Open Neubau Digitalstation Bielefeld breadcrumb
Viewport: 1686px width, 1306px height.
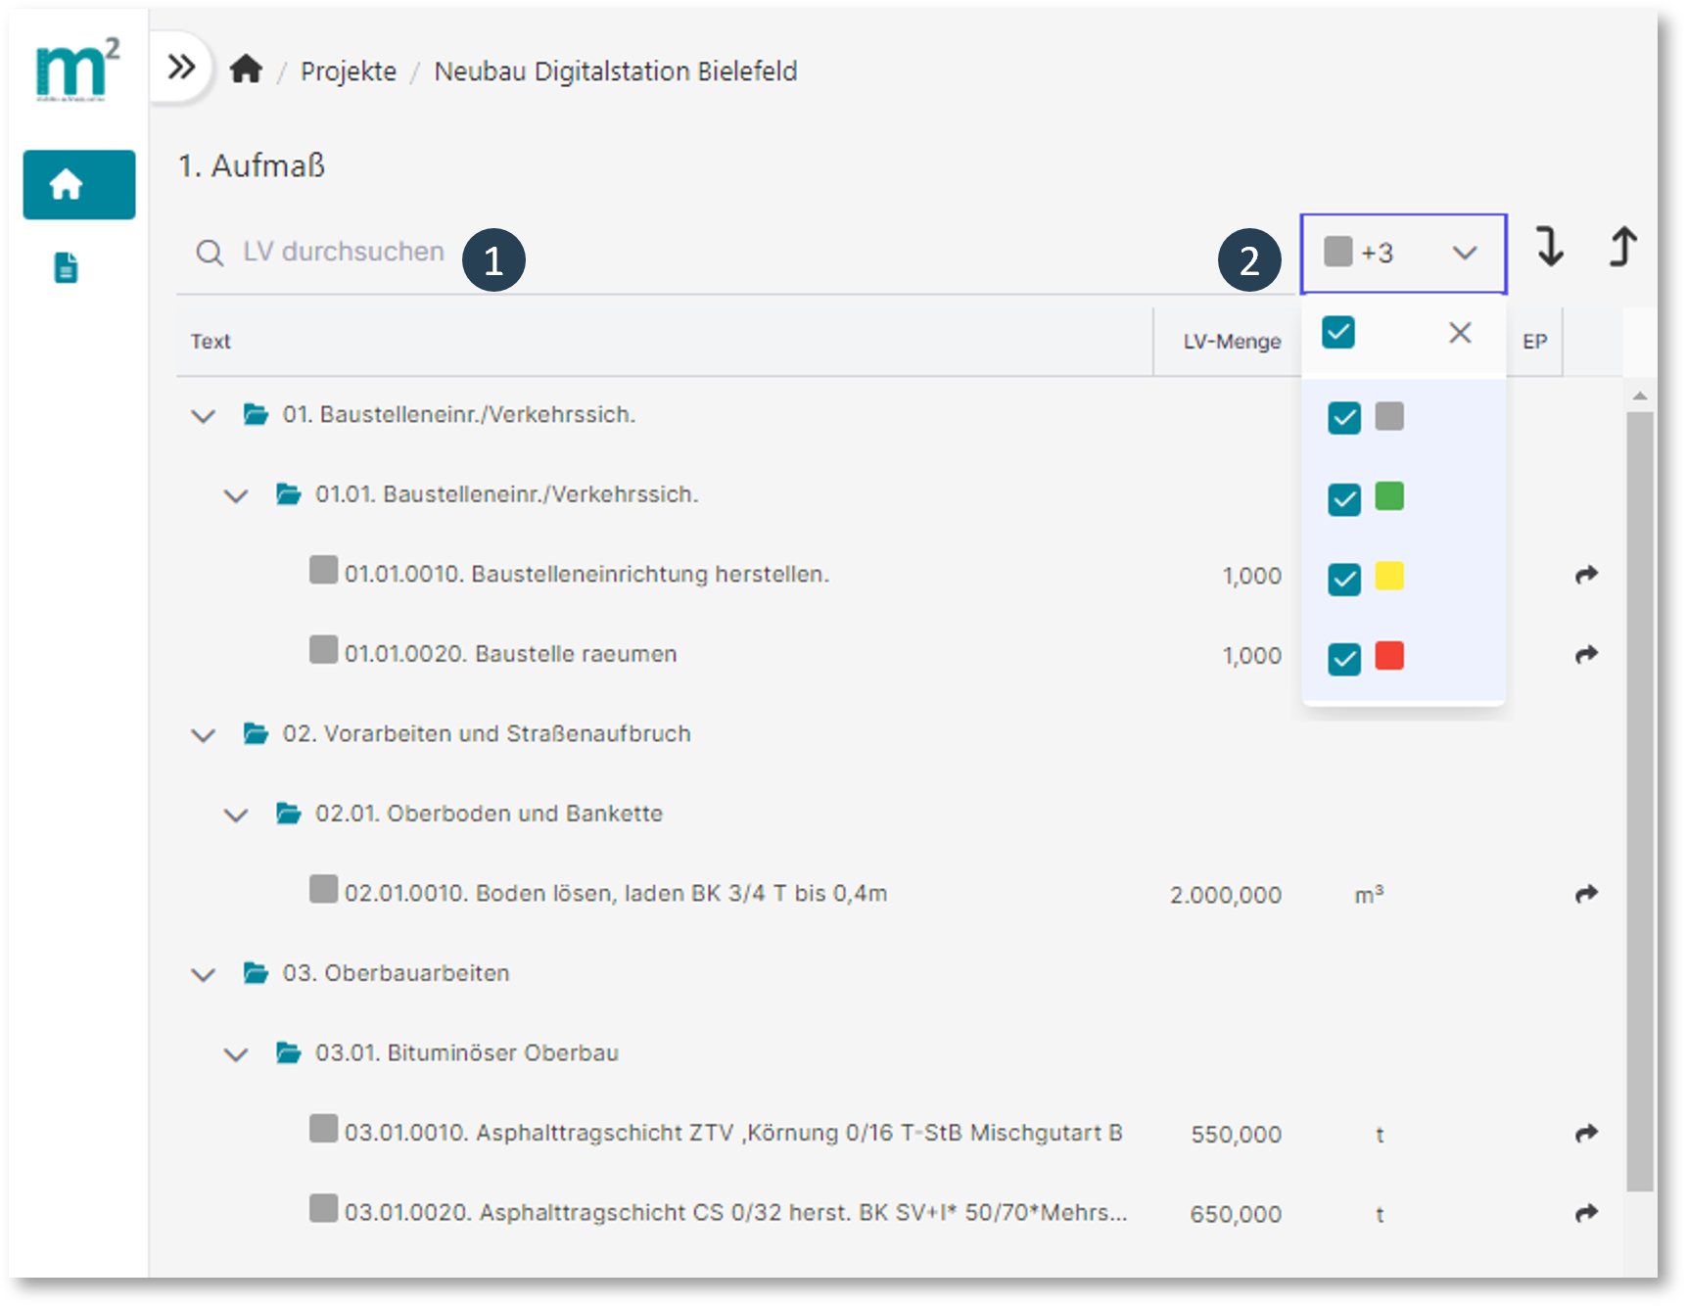(x=615, y=71)
